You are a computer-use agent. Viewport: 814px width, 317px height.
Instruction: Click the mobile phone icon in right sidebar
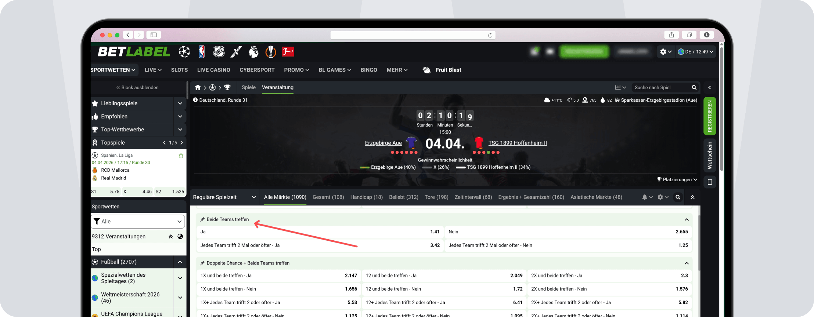click(710, 182)
